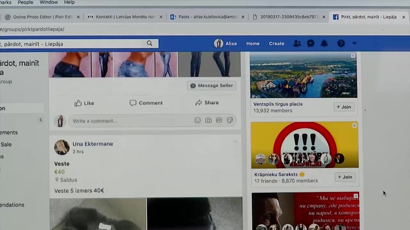The width and height of the screenshot is (410, 230).
Task: Switch to the Kontakti Latvijas Monētu tab
Action: (125, 17)
